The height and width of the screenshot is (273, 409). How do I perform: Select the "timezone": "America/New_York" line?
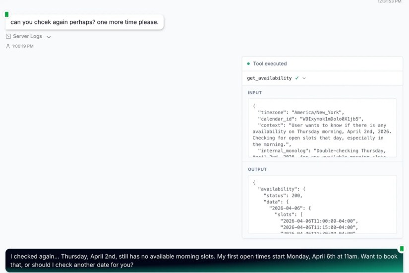click(301, 112)
